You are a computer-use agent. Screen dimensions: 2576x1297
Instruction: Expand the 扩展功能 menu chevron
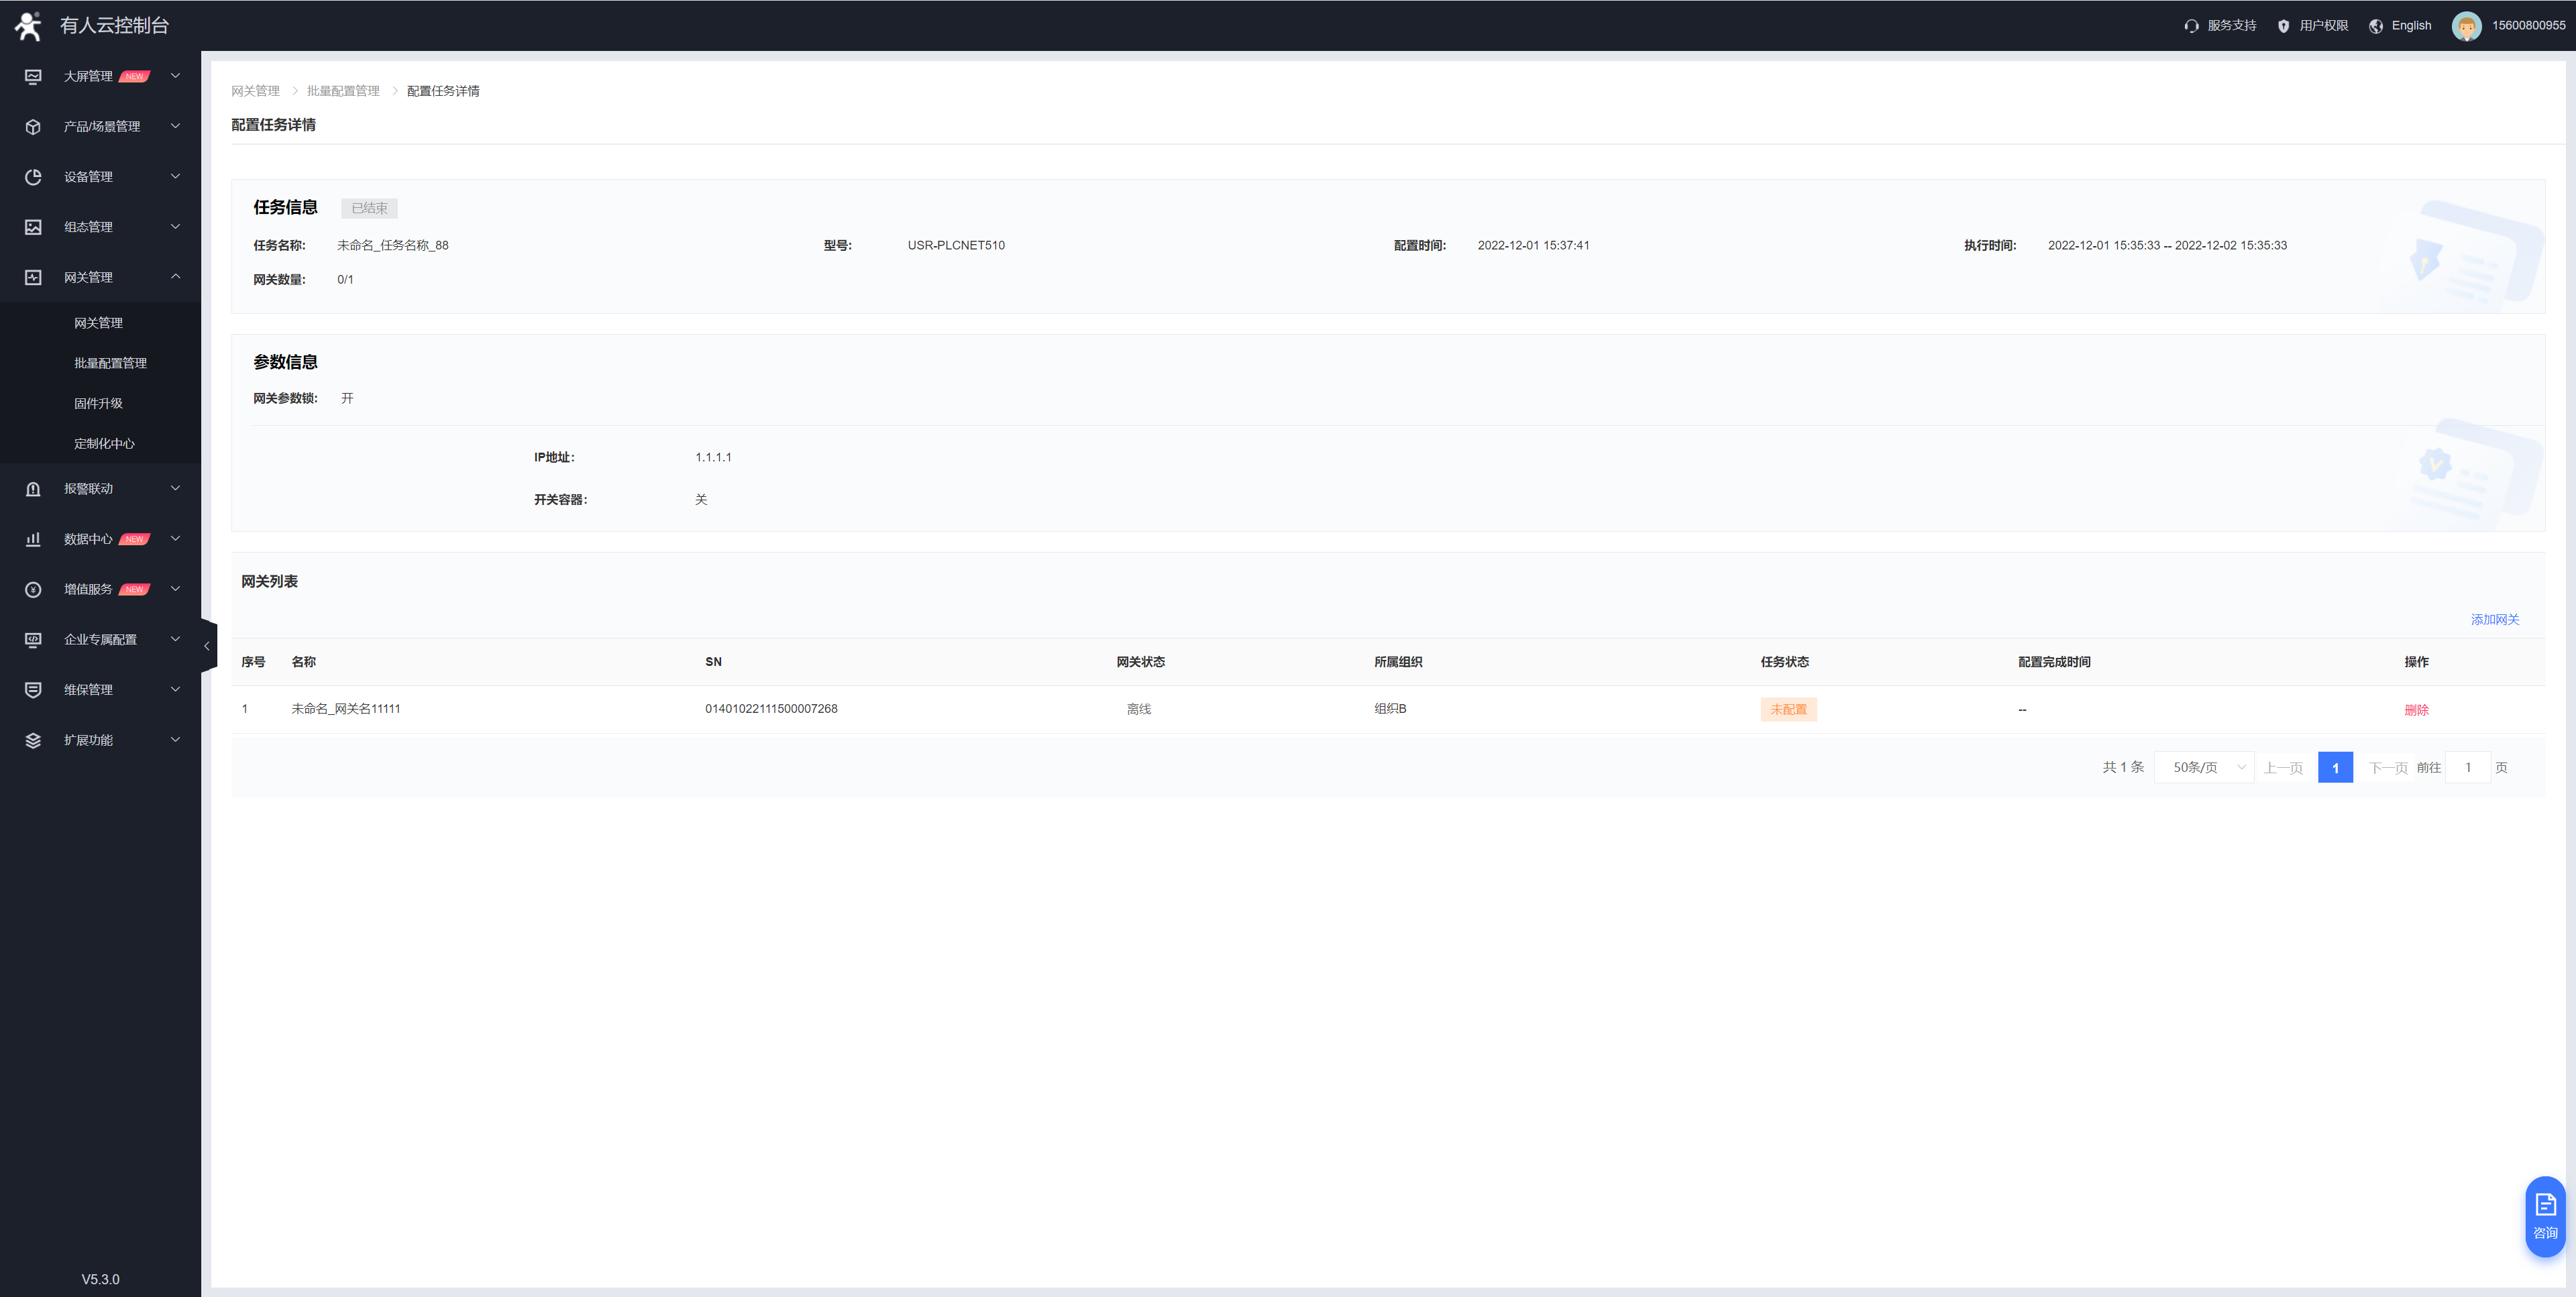pyautogui.click(x=176, y=740)
